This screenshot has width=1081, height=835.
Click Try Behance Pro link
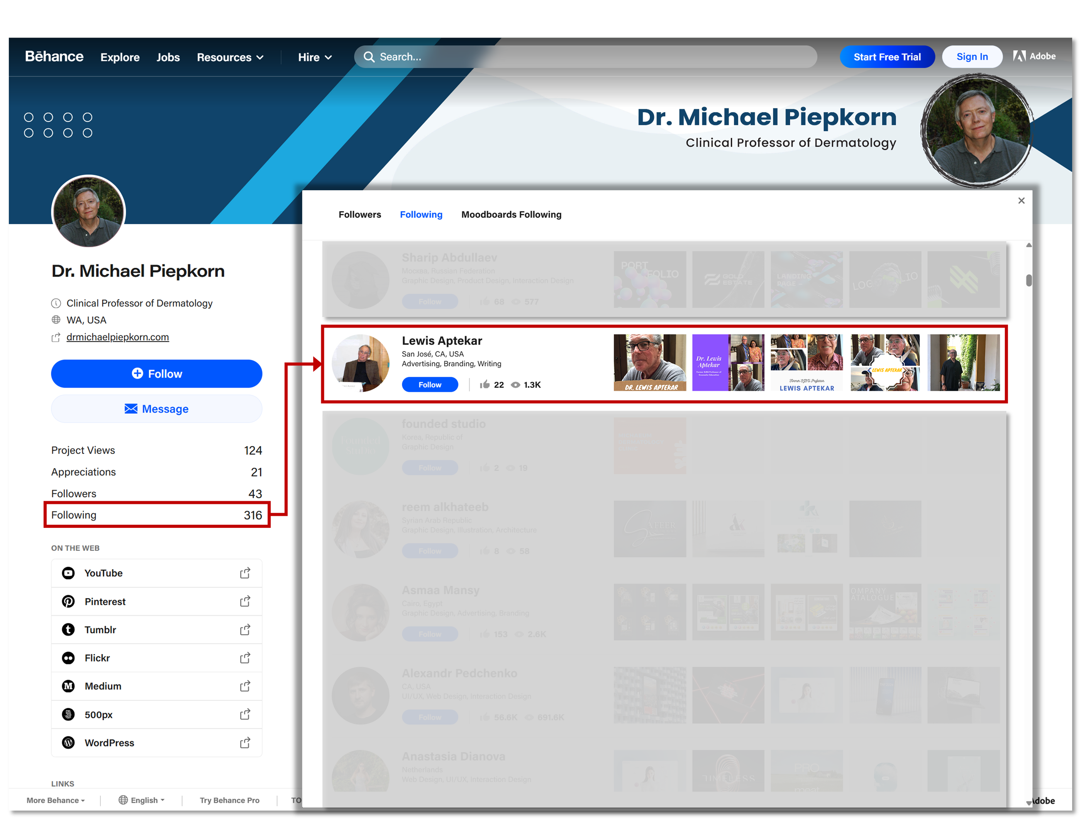[230, 800]
